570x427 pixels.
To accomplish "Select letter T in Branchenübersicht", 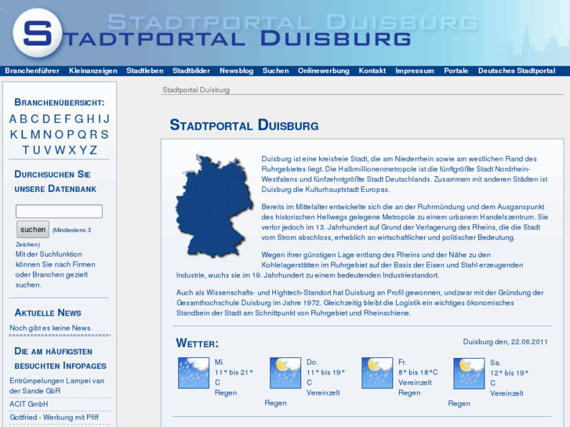I will 25,150.
